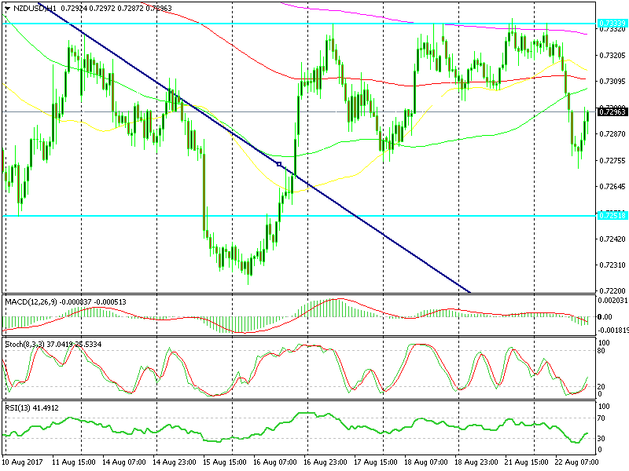Select the trendline square anchor handle

click(279, 164)
